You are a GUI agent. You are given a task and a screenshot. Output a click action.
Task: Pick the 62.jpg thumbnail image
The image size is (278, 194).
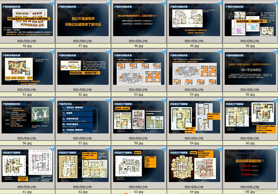click(x=83, y=166)
